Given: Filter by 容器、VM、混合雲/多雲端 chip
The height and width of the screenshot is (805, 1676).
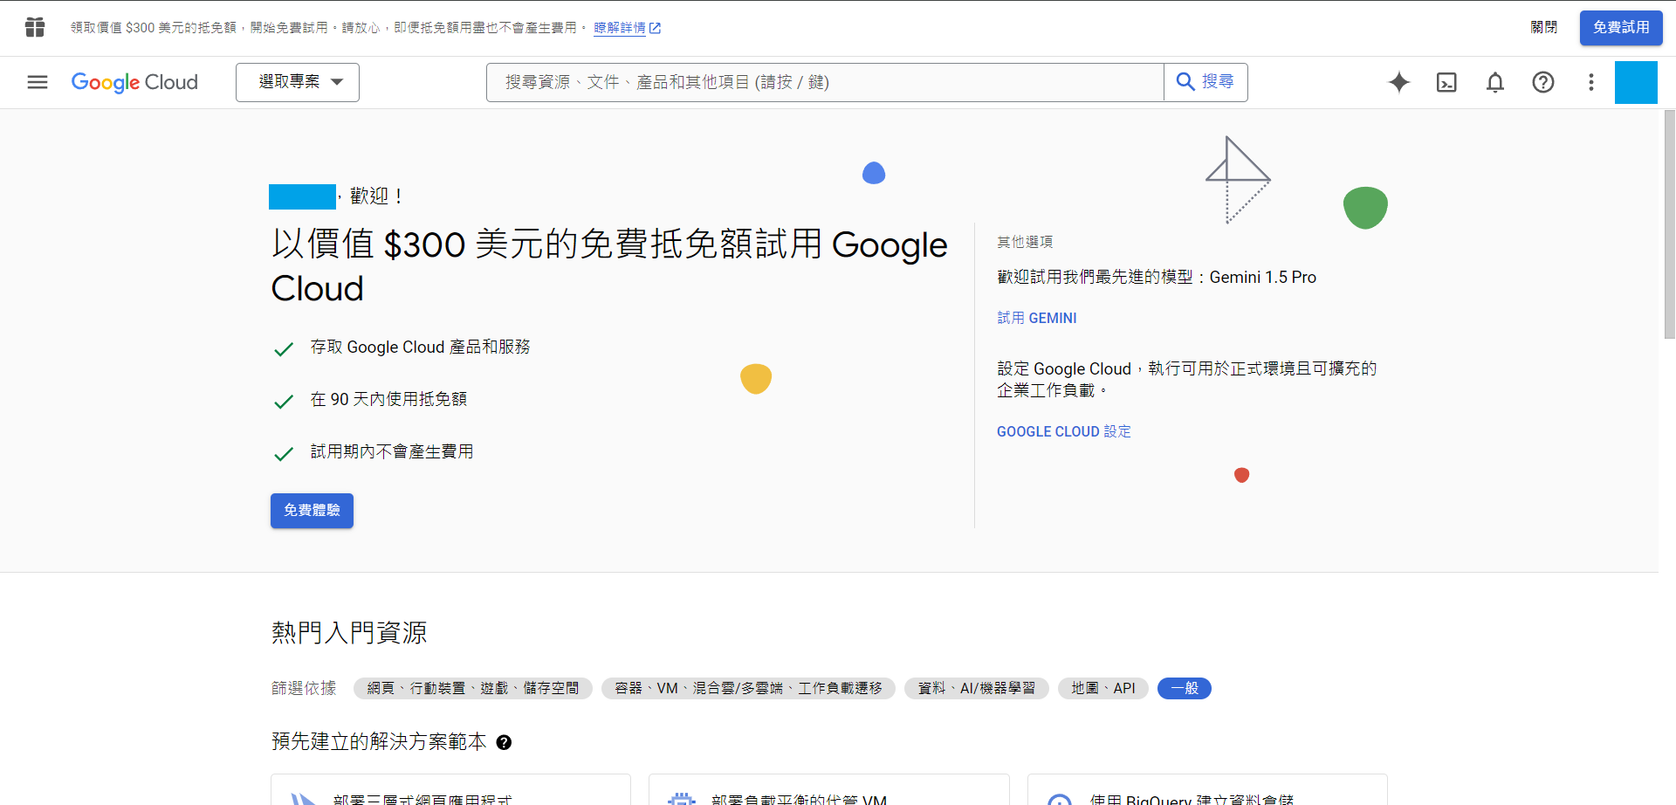Looking at the screenshot, I should coord(748,688).
